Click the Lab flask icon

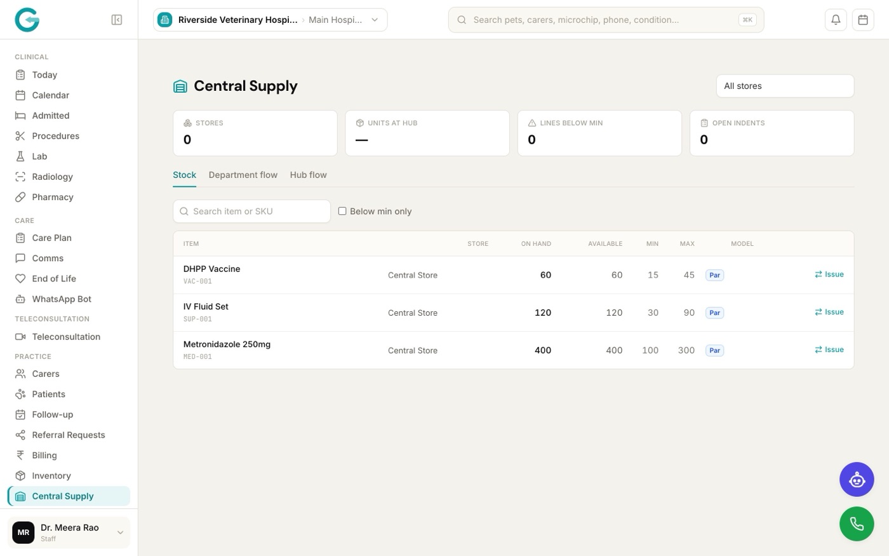coord(20,156)
